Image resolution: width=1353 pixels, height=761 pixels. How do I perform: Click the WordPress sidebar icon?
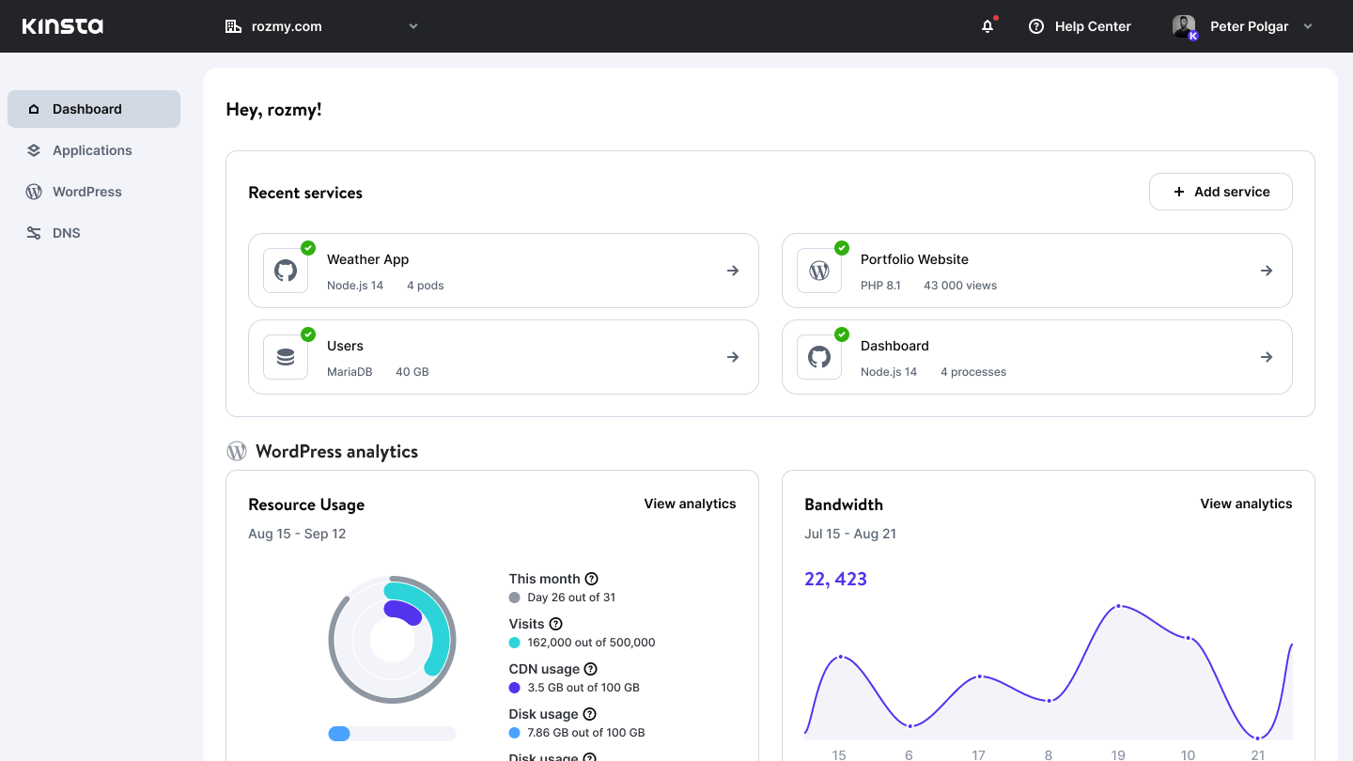coord(33,192)
